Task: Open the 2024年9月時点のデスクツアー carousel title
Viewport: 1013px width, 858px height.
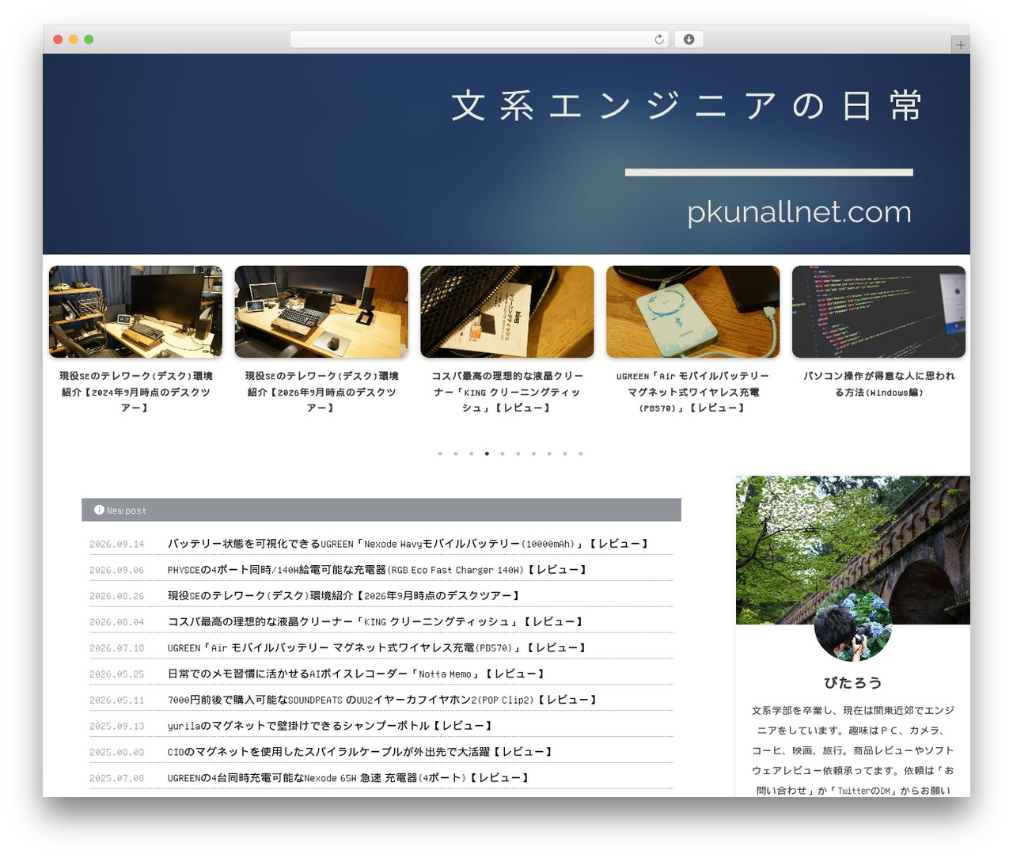Action: point(135,392)
